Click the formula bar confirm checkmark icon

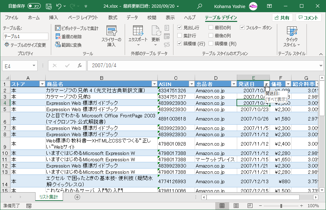[x=67, y=66]
